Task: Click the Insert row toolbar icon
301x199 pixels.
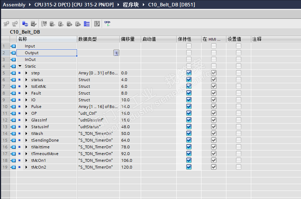Action: click(x=6, y=24)
